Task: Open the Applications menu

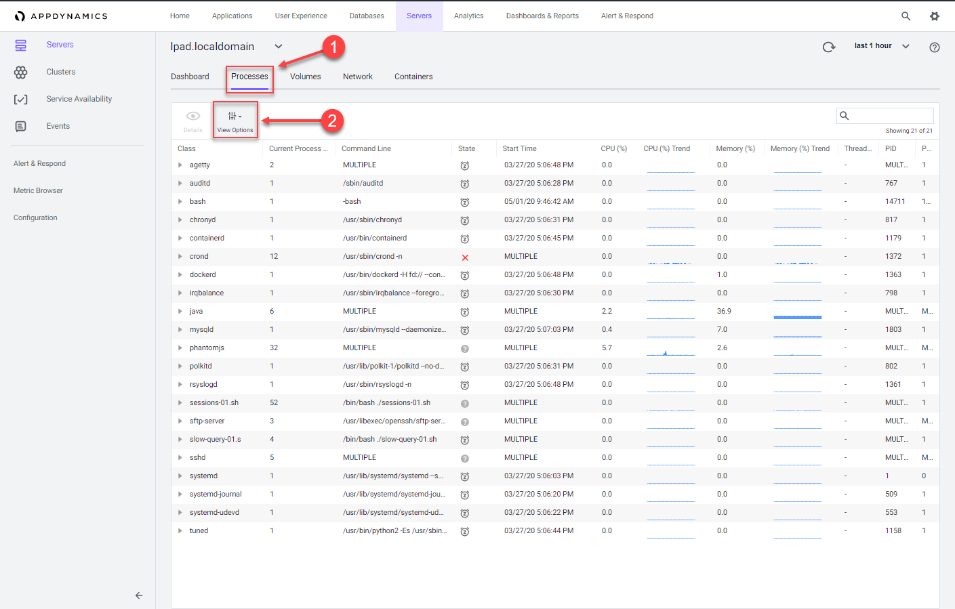Action: coord(232,16)
